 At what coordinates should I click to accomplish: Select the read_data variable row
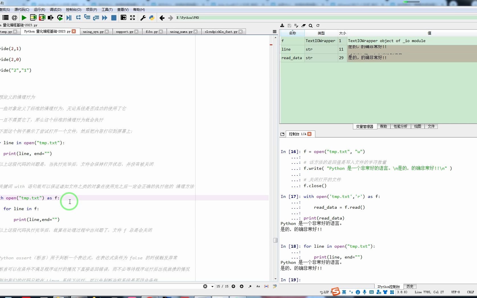point(379,58)
